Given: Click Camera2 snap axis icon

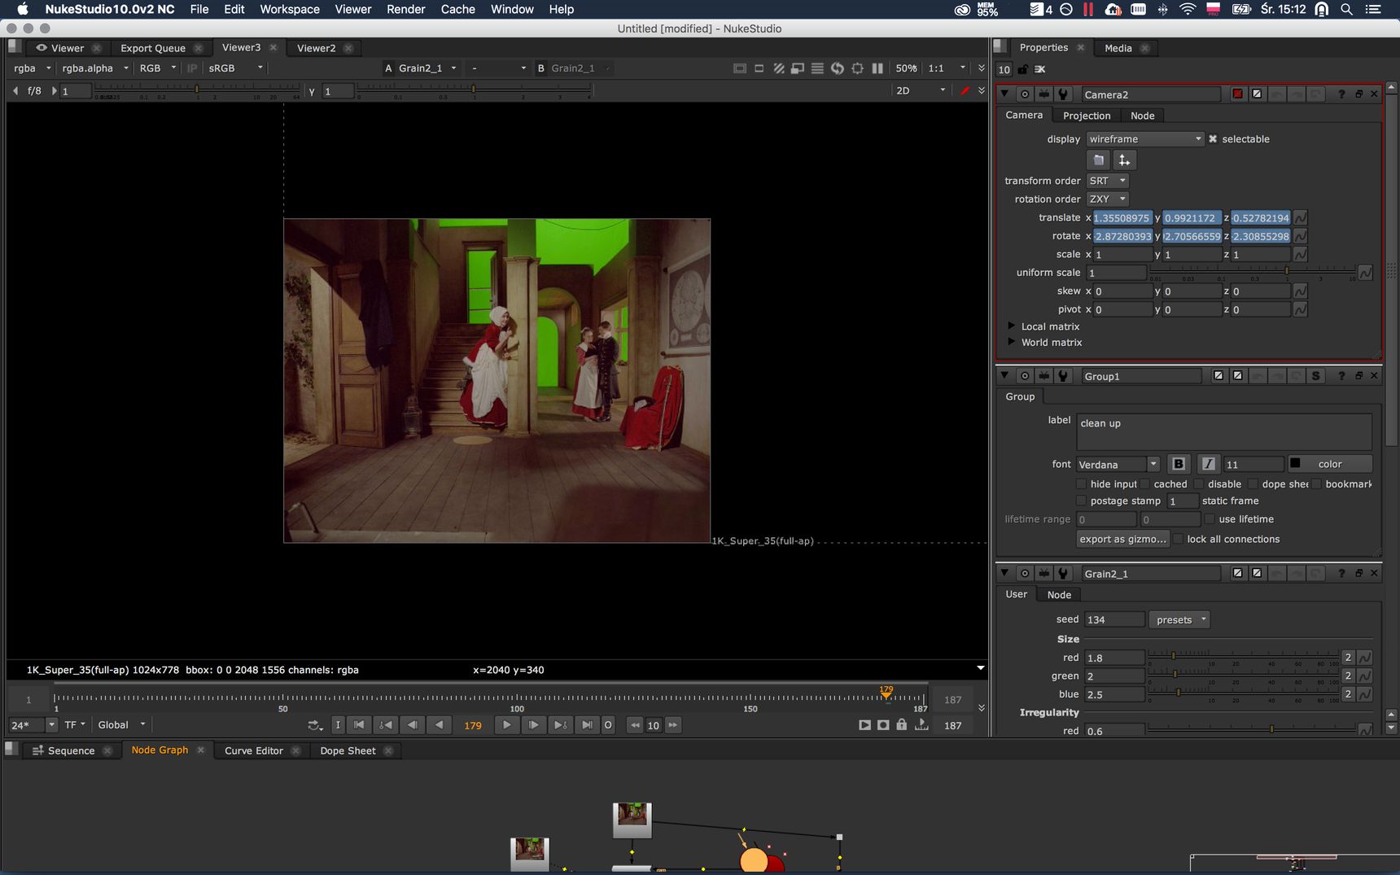Looking at the screenshot, I should 1124,160.
